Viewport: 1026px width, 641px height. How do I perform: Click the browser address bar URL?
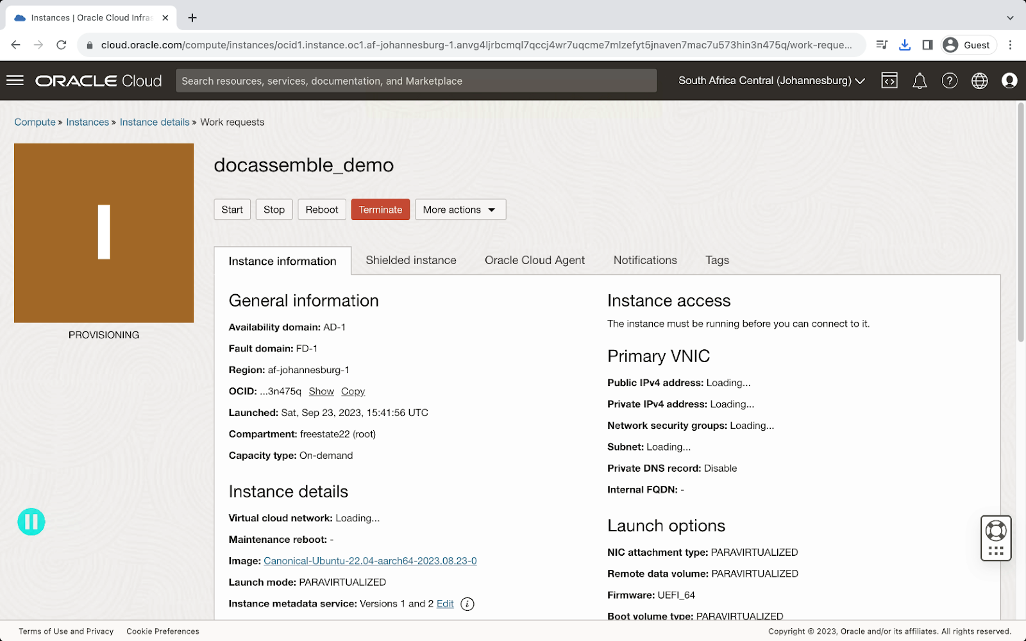(x=476, y=45)
